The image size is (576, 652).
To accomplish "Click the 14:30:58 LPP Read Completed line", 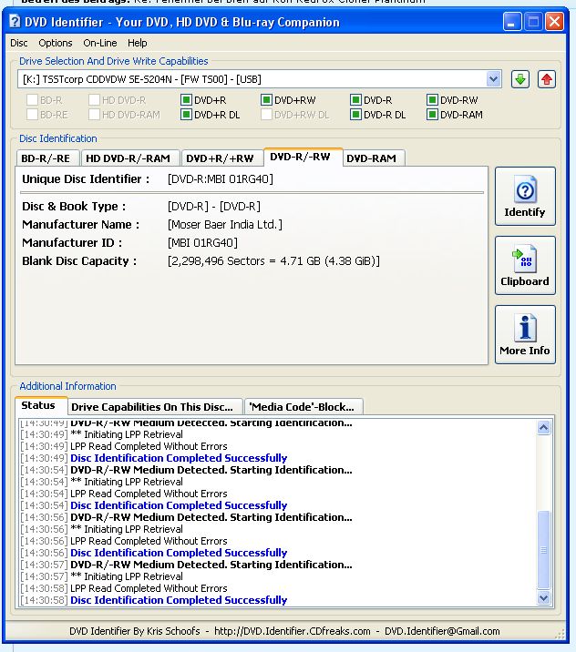I will pos(124,588).
